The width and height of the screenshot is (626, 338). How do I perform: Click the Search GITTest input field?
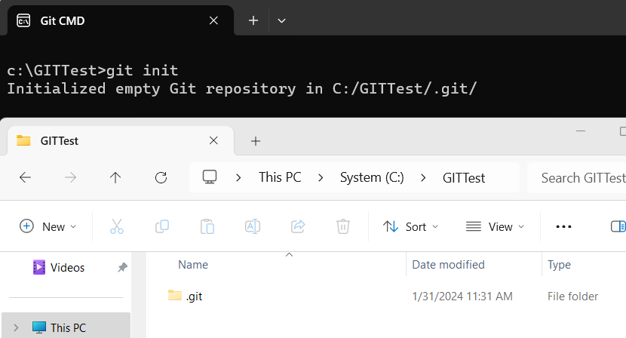[x=577, y=177]
